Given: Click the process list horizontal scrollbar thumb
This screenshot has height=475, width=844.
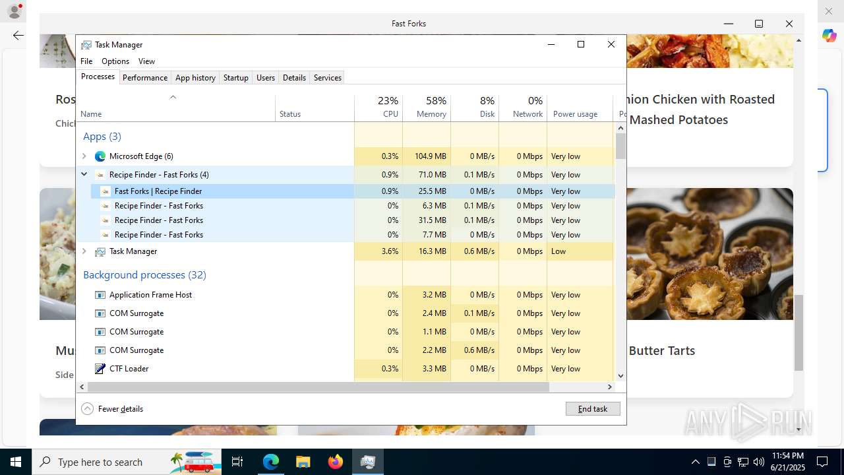Looking at the screenshot, I should [318, 387].
